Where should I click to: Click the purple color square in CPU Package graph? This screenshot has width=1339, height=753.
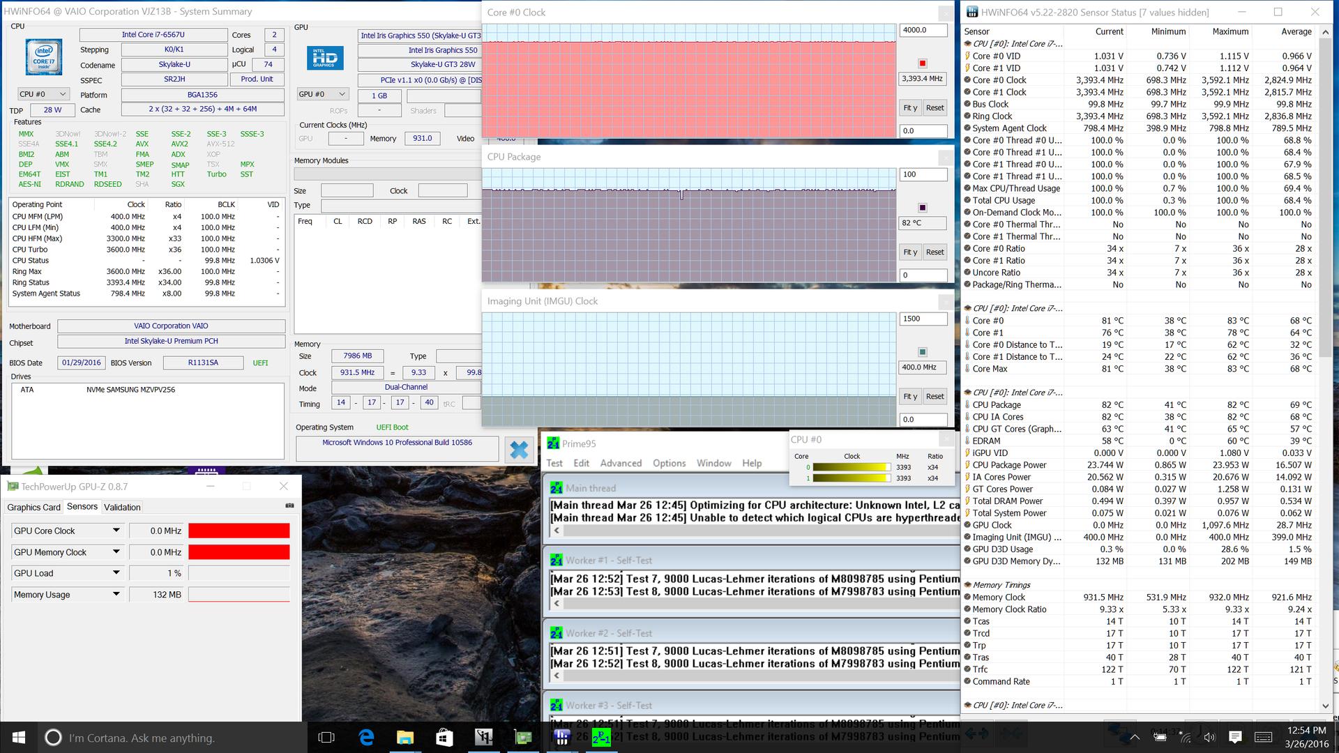coord(922,208)
